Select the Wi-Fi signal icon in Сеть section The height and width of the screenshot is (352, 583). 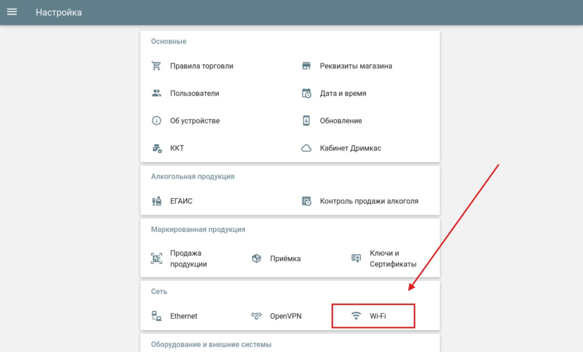pyautogui.click(x=357, y=316)
